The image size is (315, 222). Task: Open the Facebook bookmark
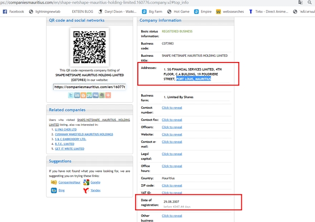pos(13,11)
